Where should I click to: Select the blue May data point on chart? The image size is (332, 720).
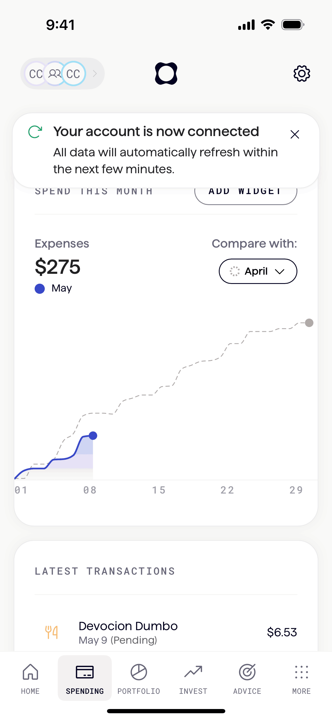[x=93, y=435]
